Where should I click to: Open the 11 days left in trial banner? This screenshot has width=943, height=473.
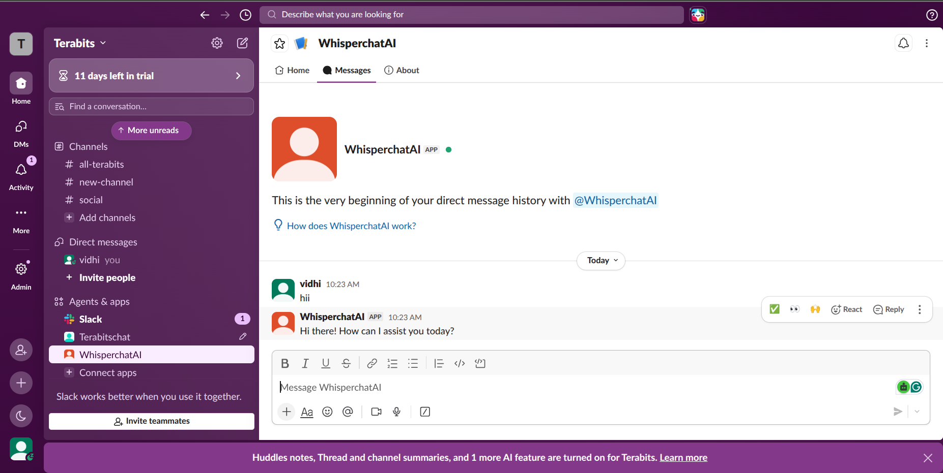(151, 76)
